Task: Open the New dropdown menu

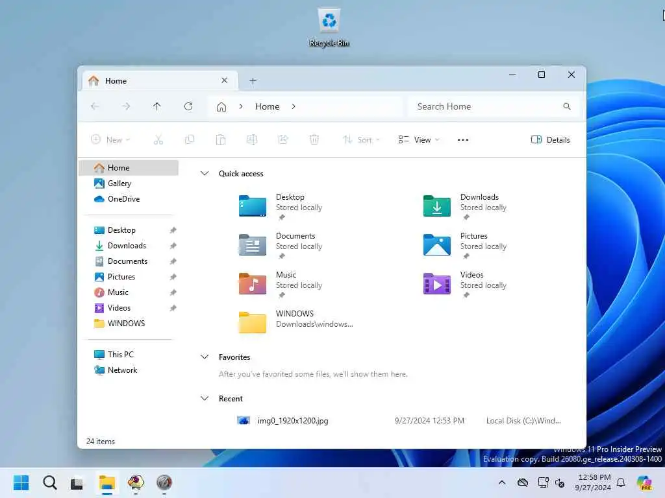Action: point(110,140)
